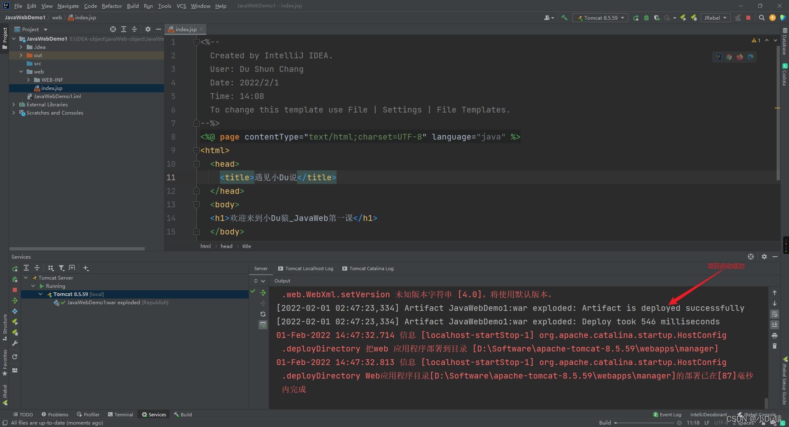The width and height of the screenshot is (789, 427).
Task: Click editor vertical scrollbar
Action: click(x=778, y=113)
